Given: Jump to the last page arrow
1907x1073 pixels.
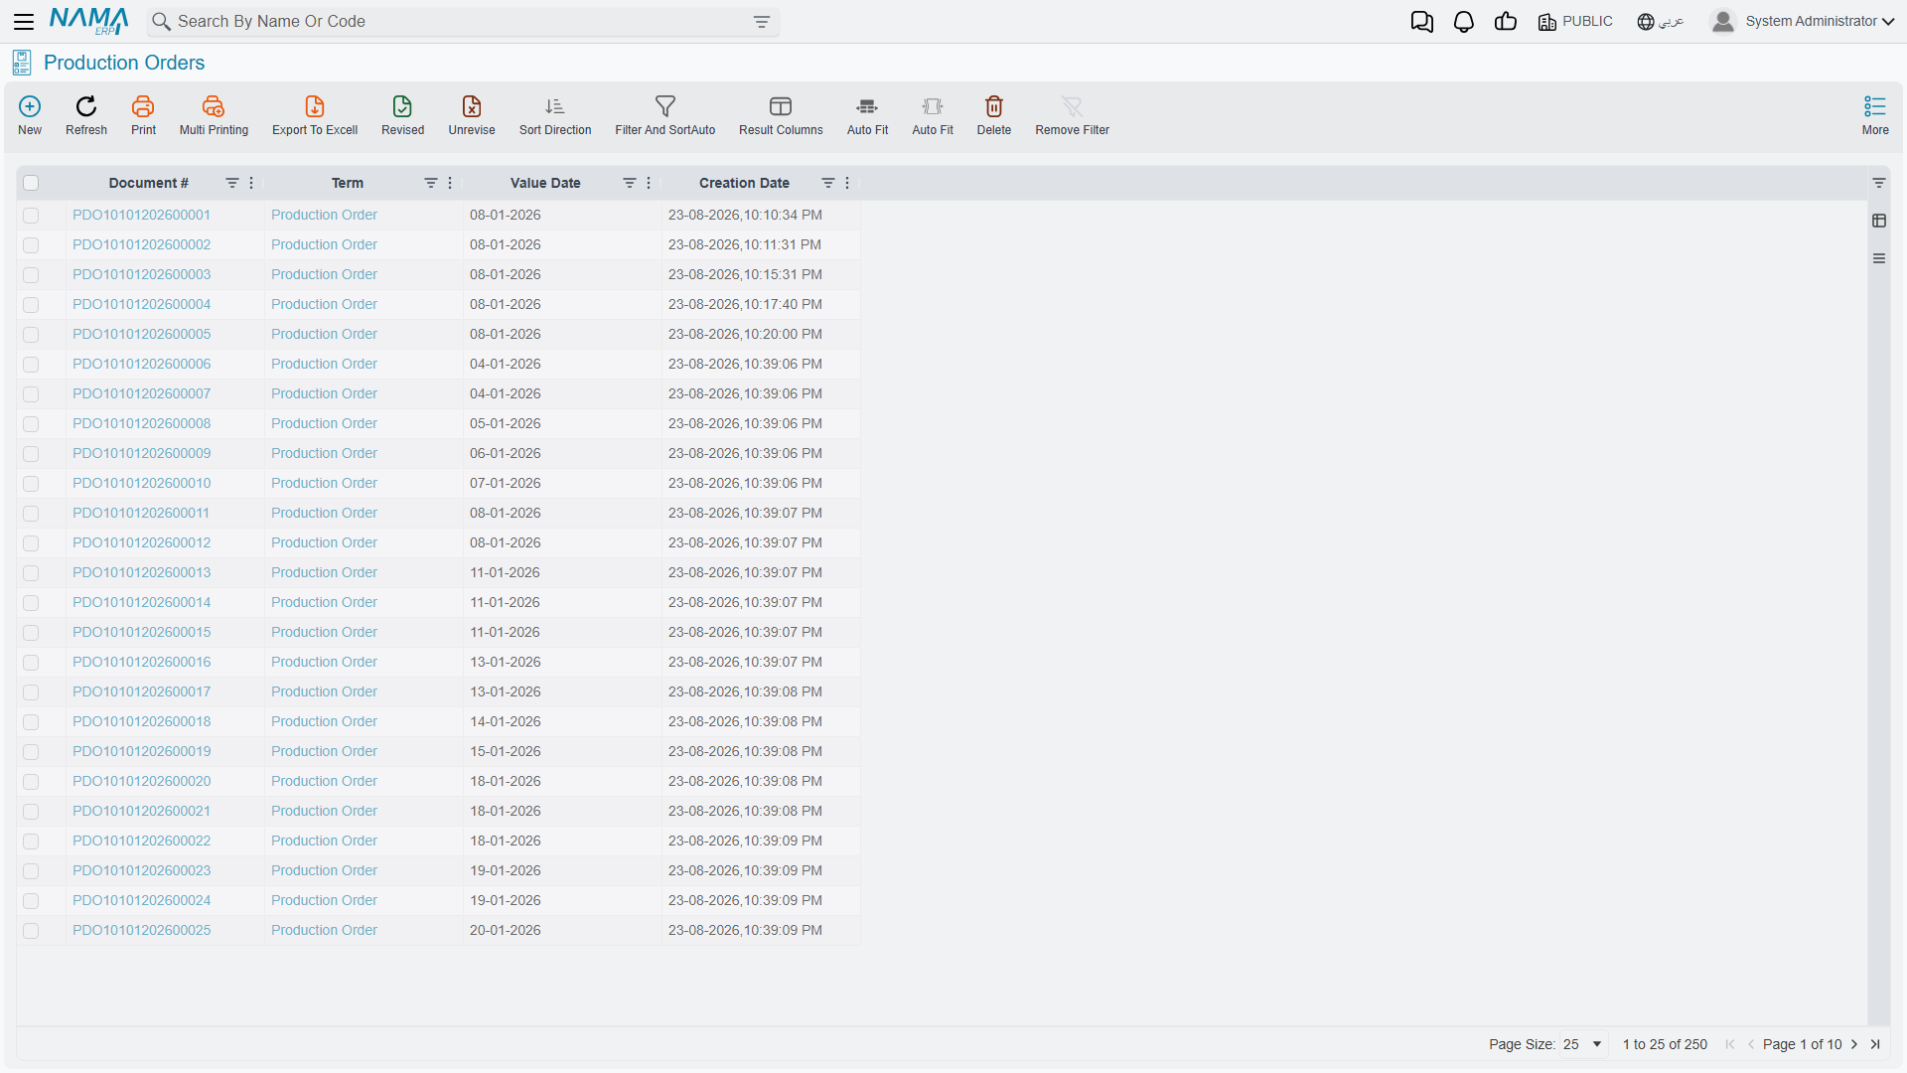Looking at the screenshot, I should click(1875, 1044).
